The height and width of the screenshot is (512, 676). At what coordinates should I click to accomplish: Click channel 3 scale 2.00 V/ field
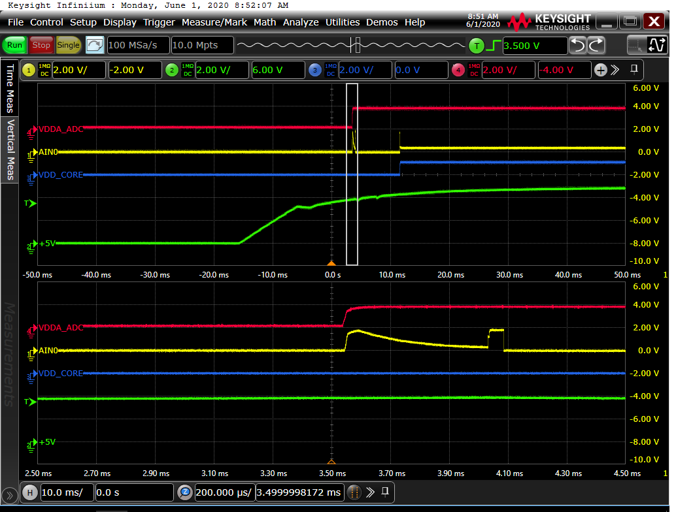(x=365, y=70)
